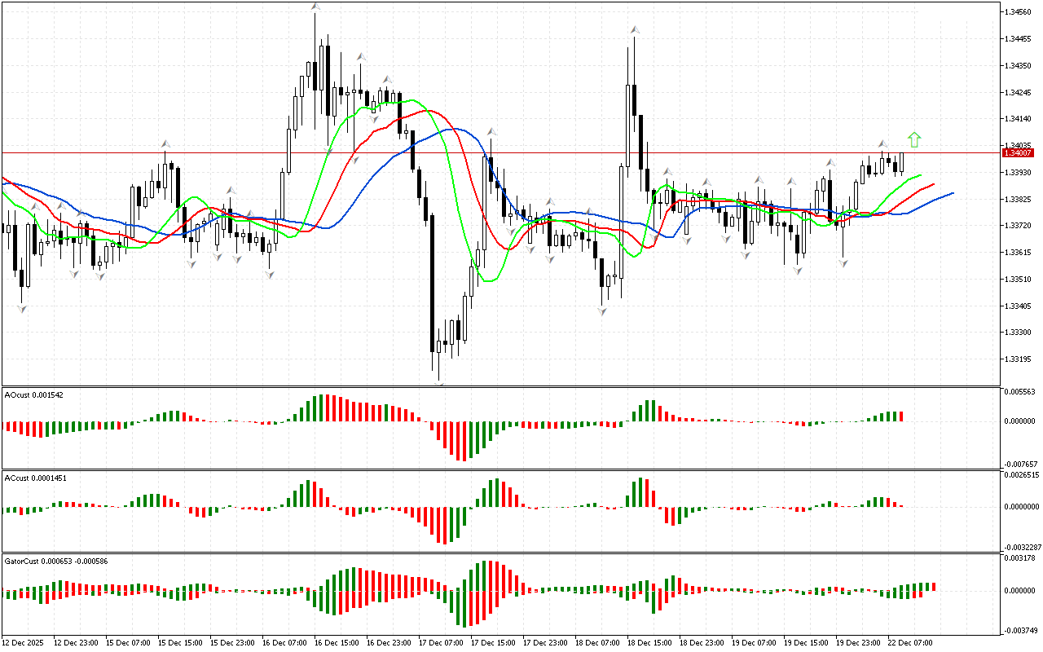Select the down fractal at chart's far left
Screen dimensions: 1043x652
point(21,309)
